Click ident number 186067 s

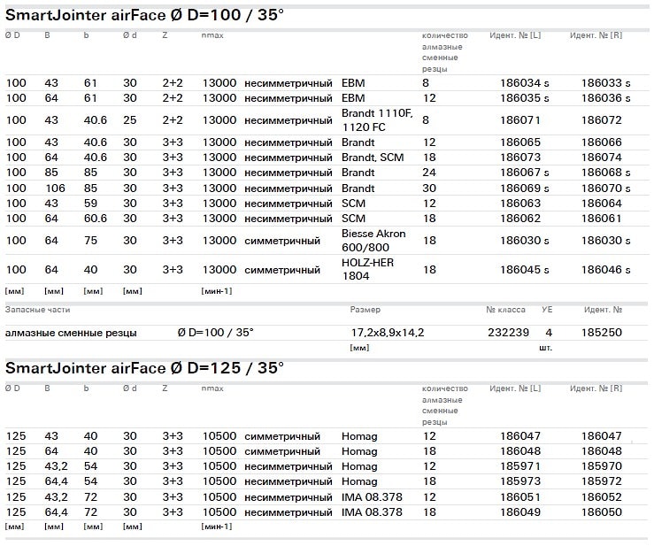click(x=524, y=173)
